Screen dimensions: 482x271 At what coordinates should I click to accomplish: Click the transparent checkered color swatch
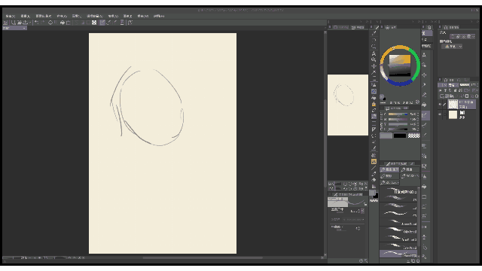point(413,135)
